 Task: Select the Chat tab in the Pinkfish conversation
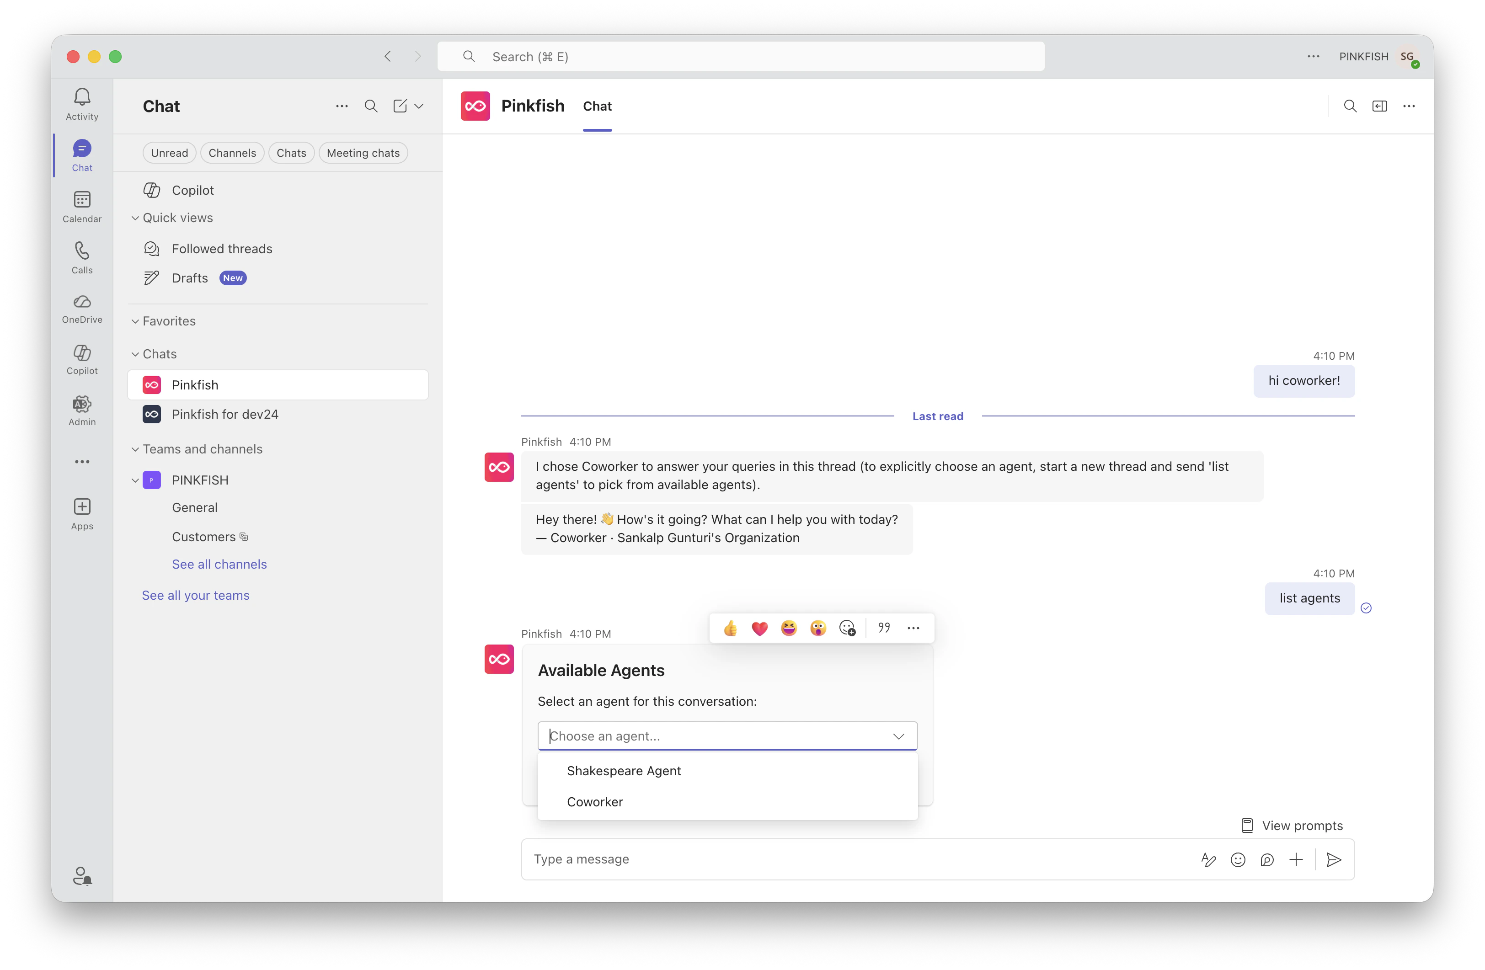point(597,106)
